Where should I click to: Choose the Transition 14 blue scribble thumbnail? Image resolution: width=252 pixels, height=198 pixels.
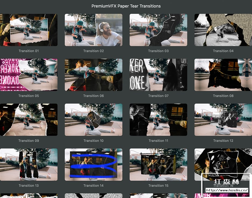pos(94,165)
